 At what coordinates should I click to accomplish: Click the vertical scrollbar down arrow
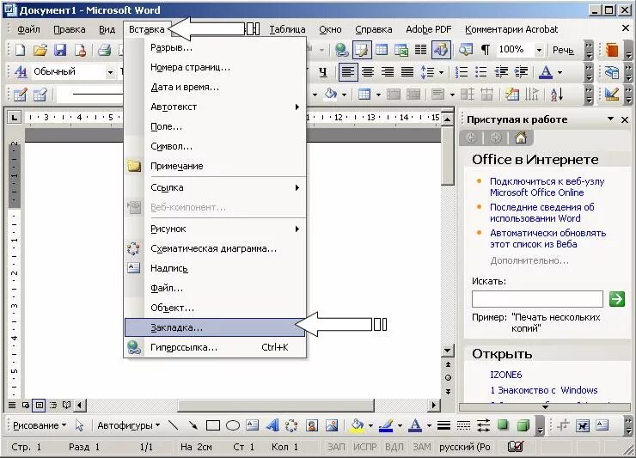click(448, 350)
